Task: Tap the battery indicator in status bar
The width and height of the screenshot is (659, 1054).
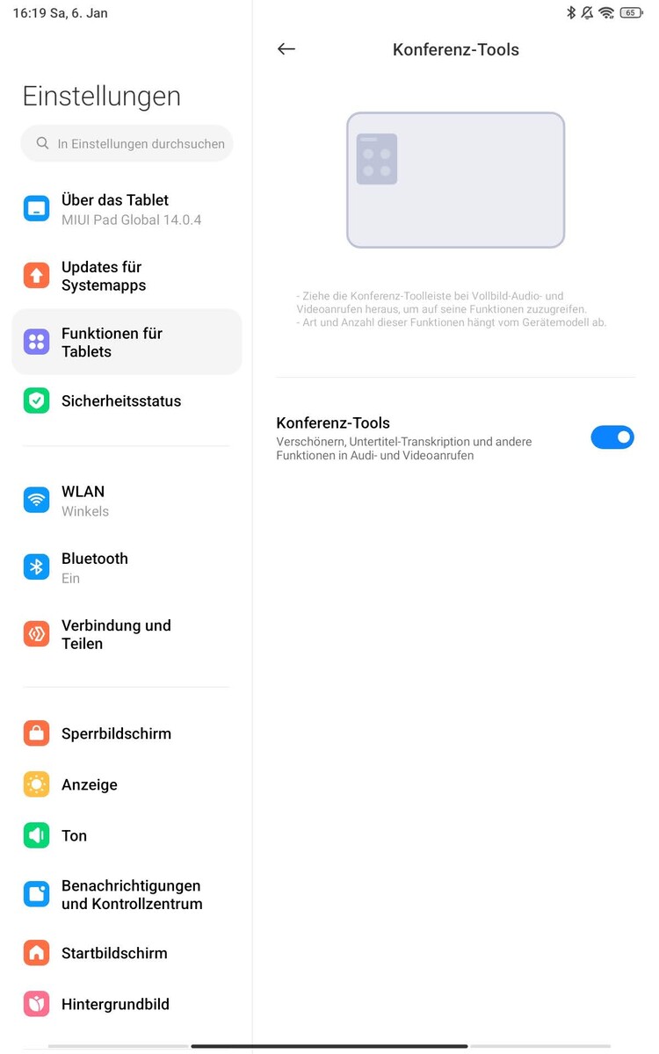Action: pos(630,13)
